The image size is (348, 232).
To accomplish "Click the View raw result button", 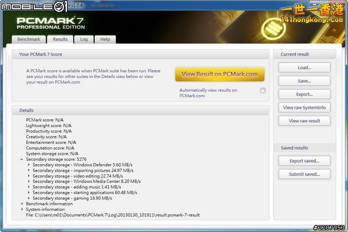I will pos(304,121).
